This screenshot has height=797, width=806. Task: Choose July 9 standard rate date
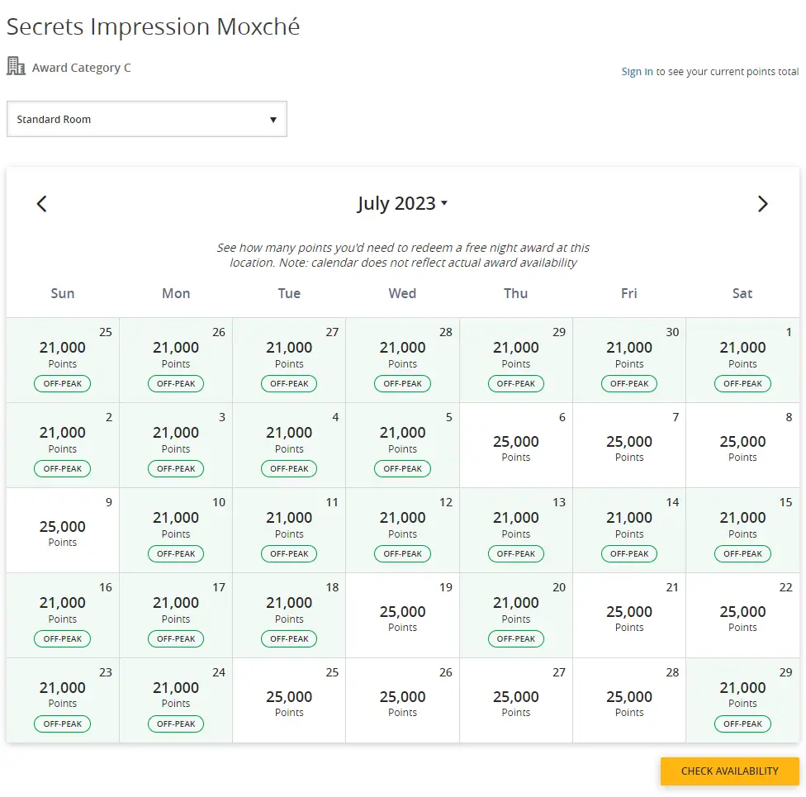tap(63, 530)
